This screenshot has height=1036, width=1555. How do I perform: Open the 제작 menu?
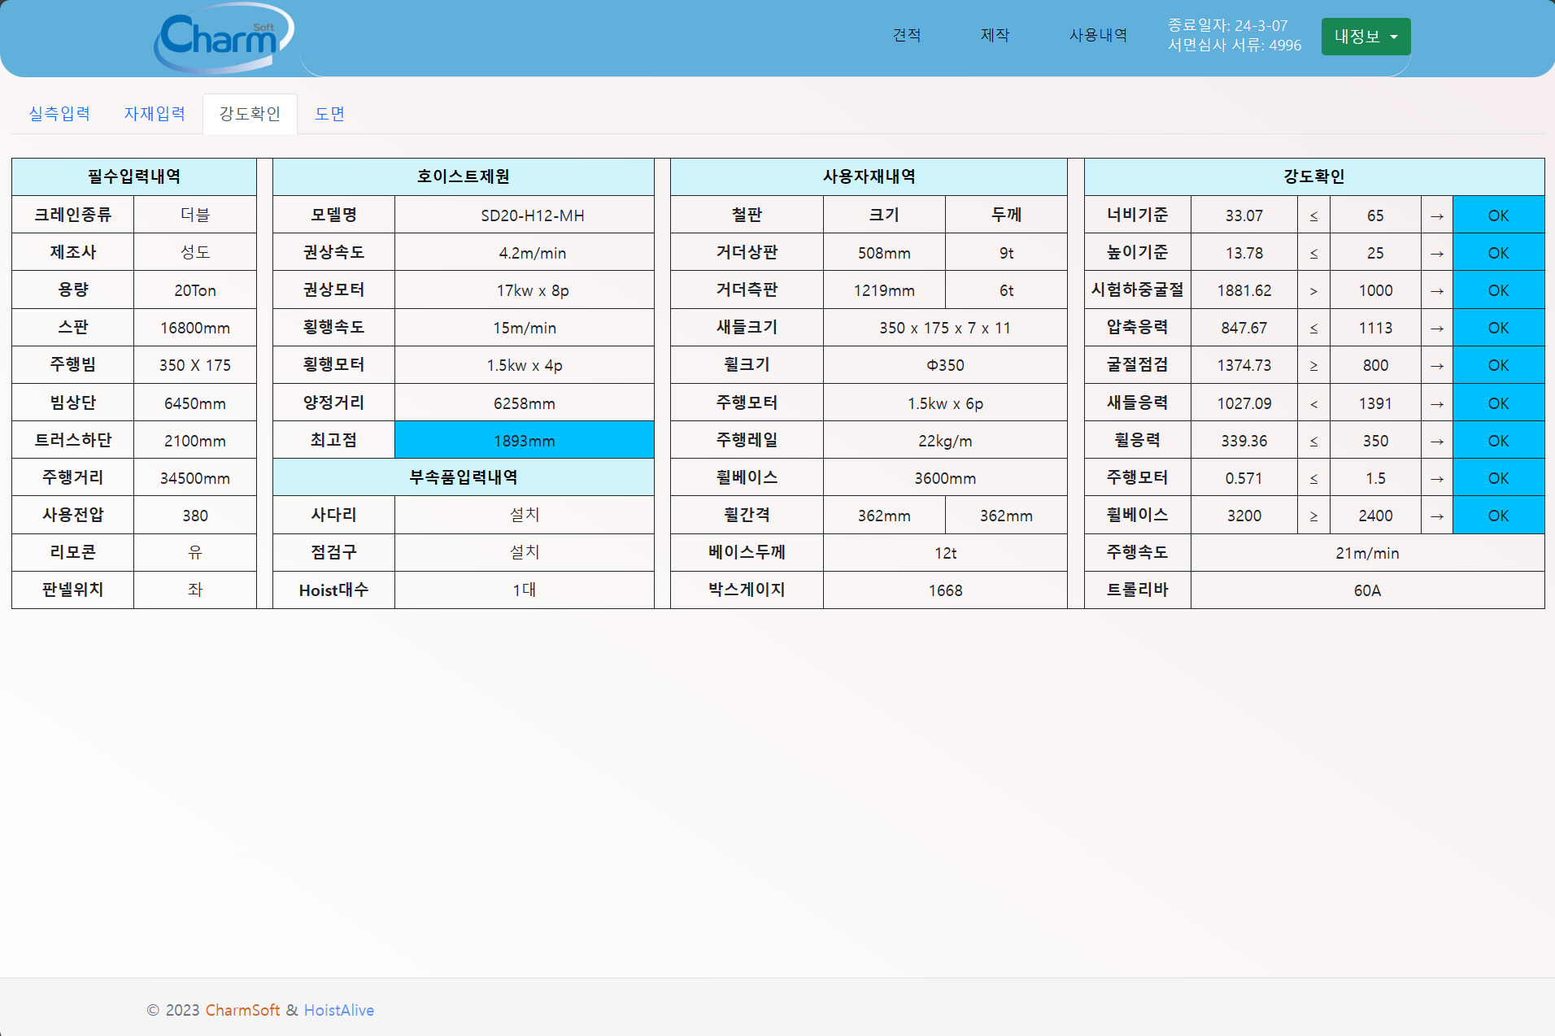(x=995, y=35)
